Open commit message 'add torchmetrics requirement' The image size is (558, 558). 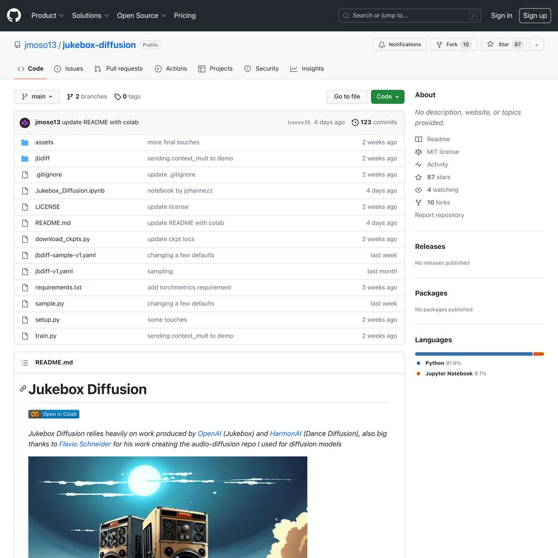pos(189,287)
